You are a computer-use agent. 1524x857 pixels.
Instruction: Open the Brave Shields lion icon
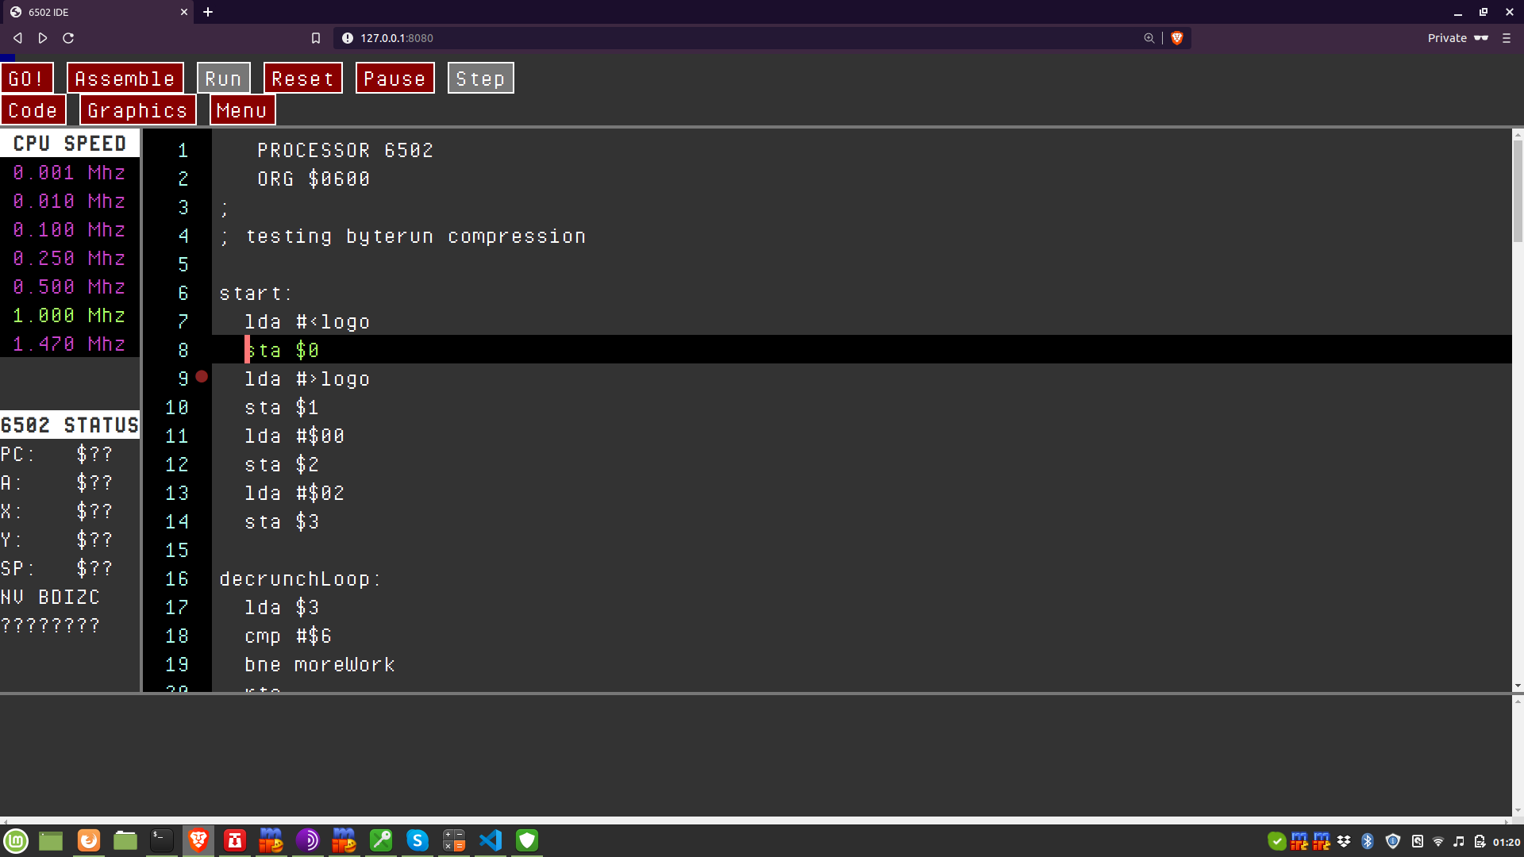click(x=1177, y=38)
